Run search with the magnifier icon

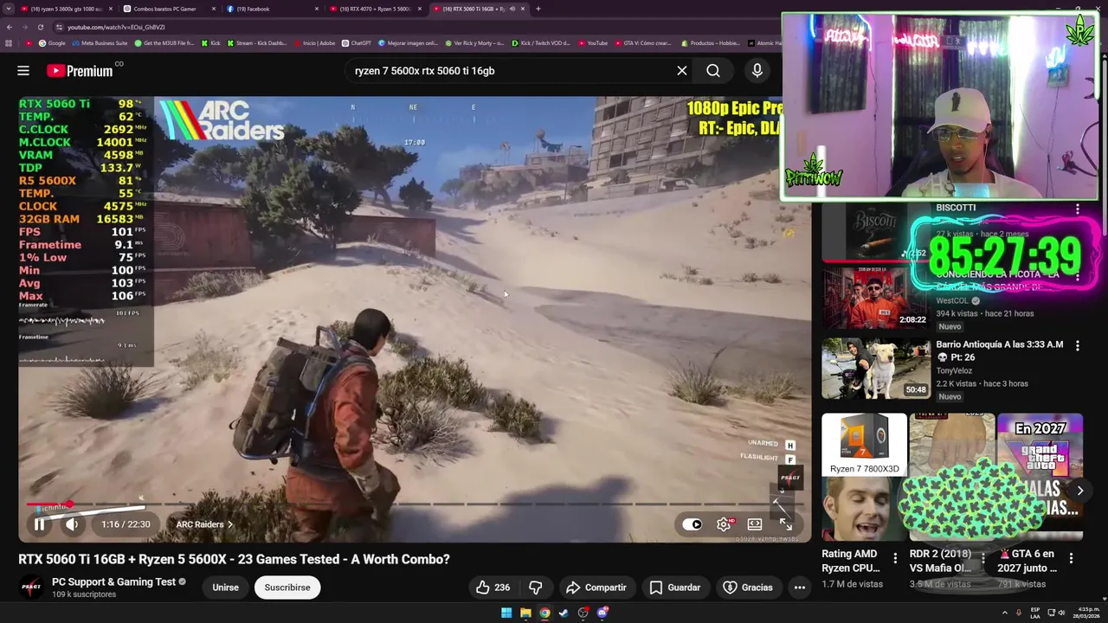(713, 71)
